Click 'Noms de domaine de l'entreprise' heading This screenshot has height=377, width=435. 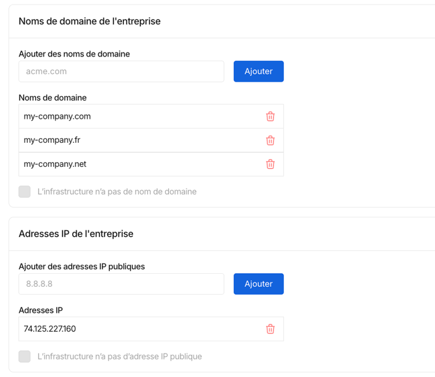(90, 21)
